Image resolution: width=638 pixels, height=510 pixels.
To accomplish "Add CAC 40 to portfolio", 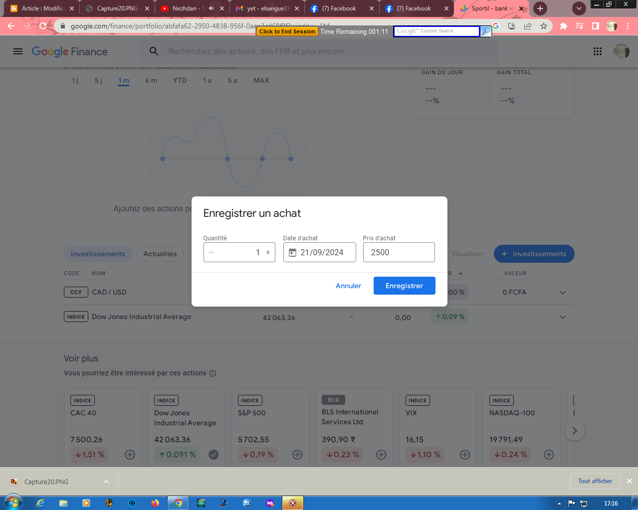I will 130,455.
